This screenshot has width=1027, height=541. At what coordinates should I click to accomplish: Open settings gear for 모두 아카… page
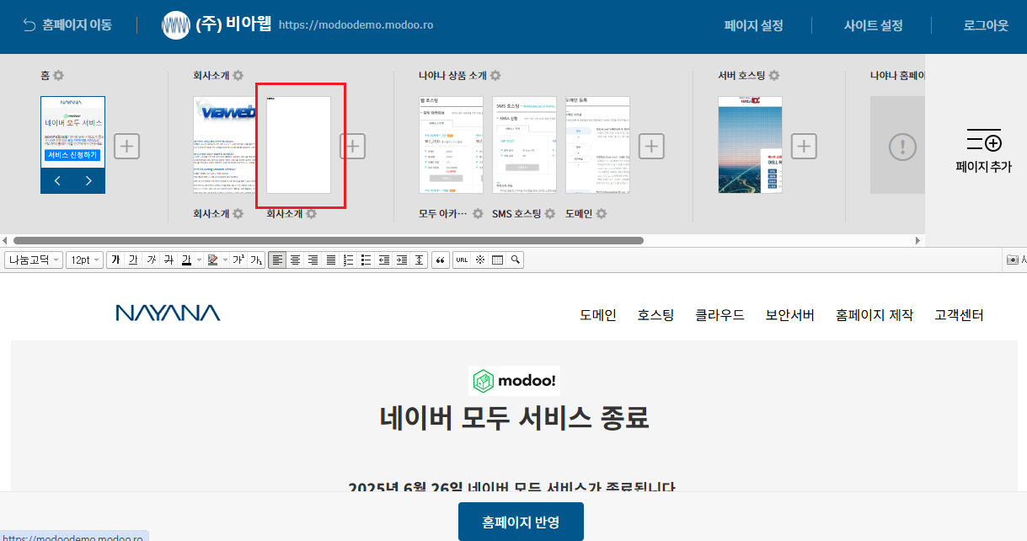click(478, 214)
